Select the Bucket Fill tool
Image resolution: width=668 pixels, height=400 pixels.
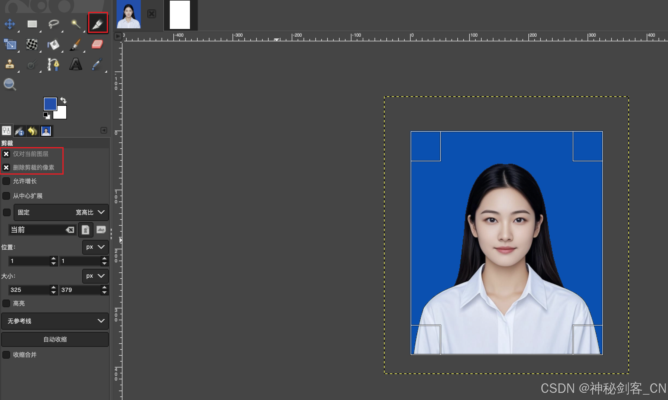54,45
